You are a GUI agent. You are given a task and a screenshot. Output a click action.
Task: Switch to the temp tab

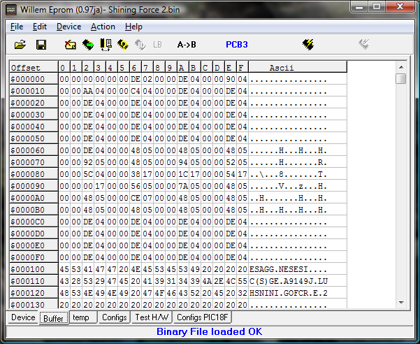pyautogui.click(x=82, y=317)
